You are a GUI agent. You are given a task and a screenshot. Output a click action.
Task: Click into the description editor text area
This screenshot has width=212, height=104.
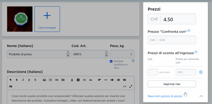71,97
